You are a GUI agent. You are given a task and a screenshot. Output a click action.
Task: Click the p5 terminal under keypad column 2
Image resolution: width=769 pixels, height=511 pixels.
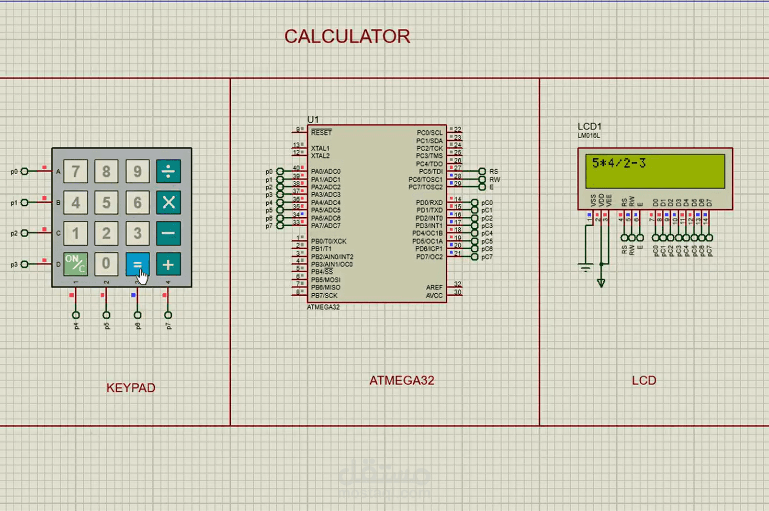click(x=106, y=315)
